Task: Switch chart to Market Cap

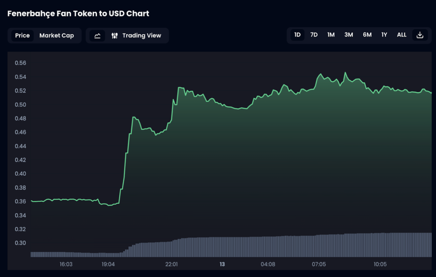Action: [57, 36]
